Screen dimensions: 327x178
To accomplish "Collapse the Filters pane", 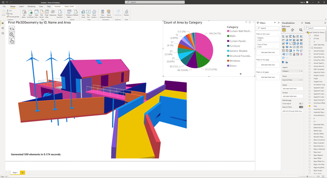I will [279, 23].
